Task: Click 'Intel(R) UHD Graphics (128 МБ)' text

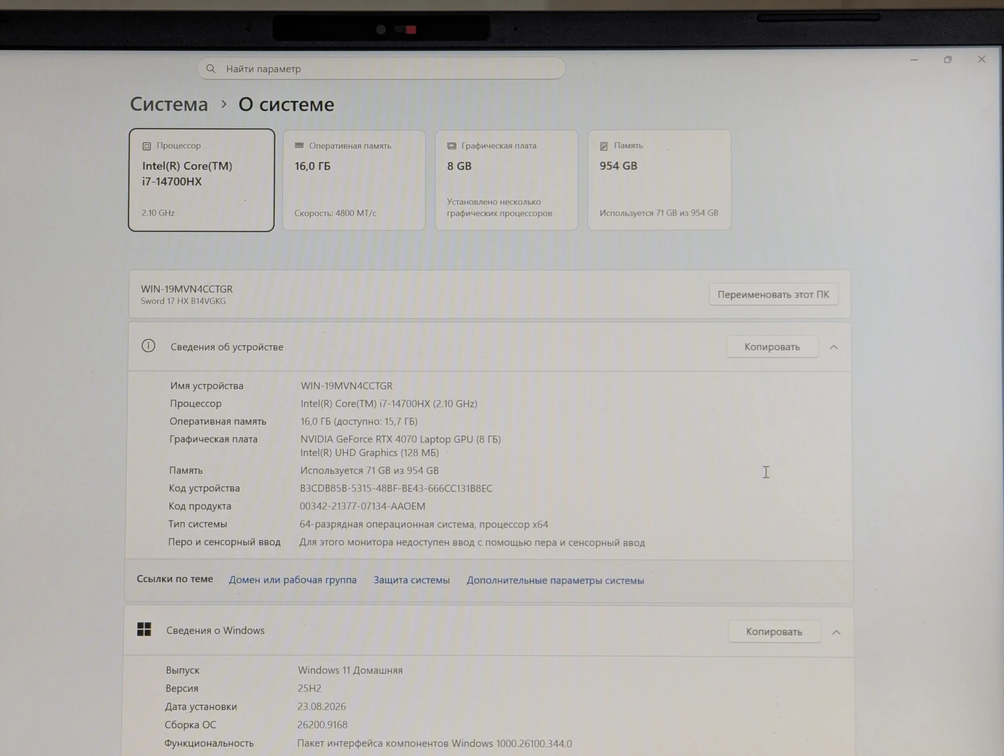Action: [x=369, y=453]
